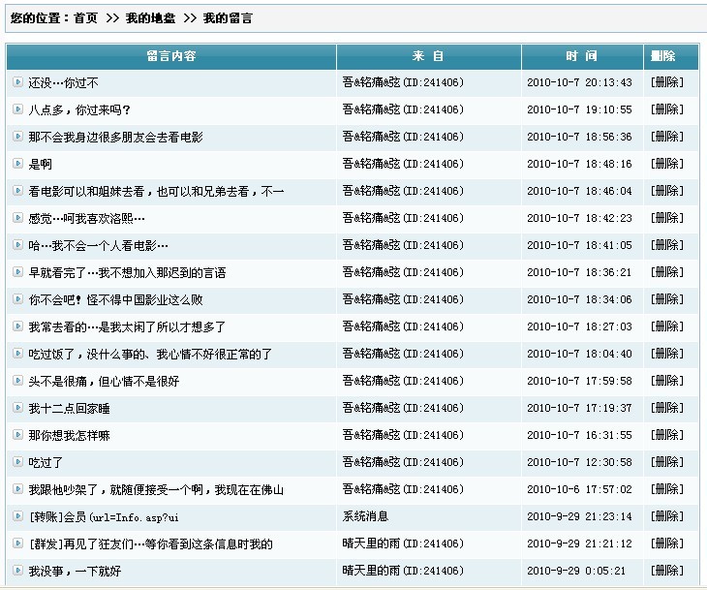707x590 pixels.
Task: Click sender 系统消息 in the 来自 column
Action: click(365, 516)
